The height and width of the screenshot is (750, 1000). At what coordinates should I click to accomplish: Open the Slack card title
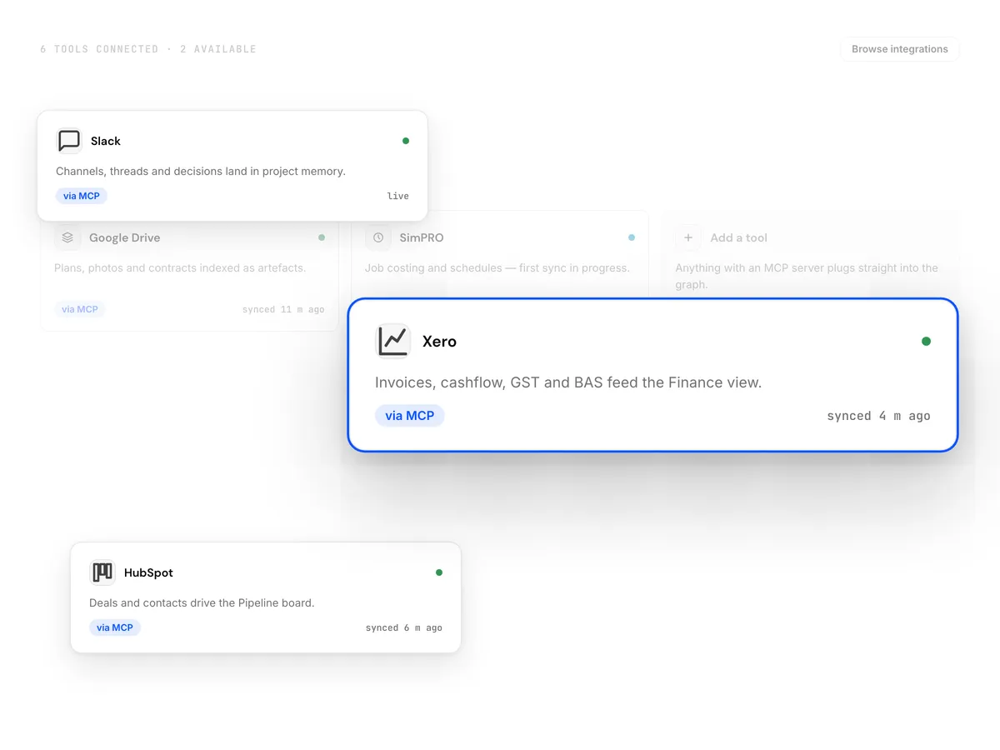coord(106,141)
